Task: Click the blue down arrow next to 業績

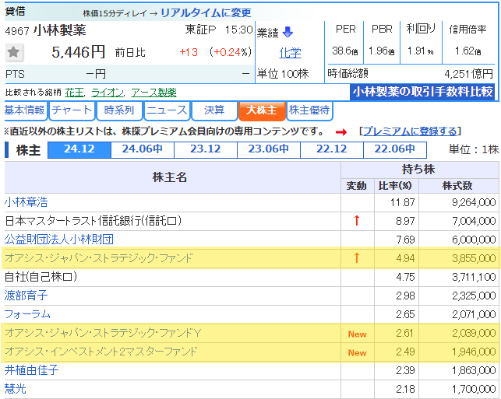Action: coord(288,32)
